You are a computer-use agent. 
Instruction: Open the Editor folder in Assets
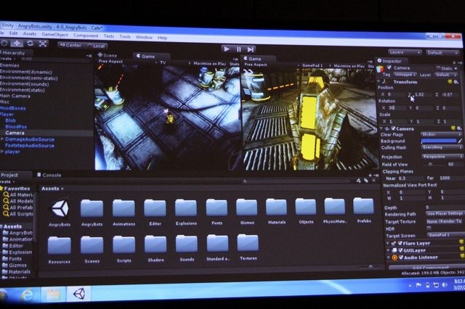(x=155, y=212)
